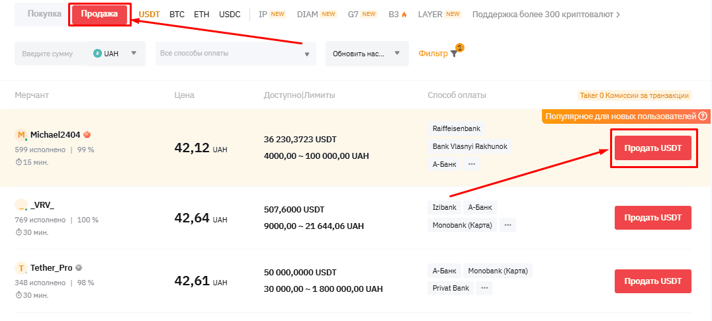
Task: Click timer icon in Tether_Pro row
Action: tap(19, 295)
